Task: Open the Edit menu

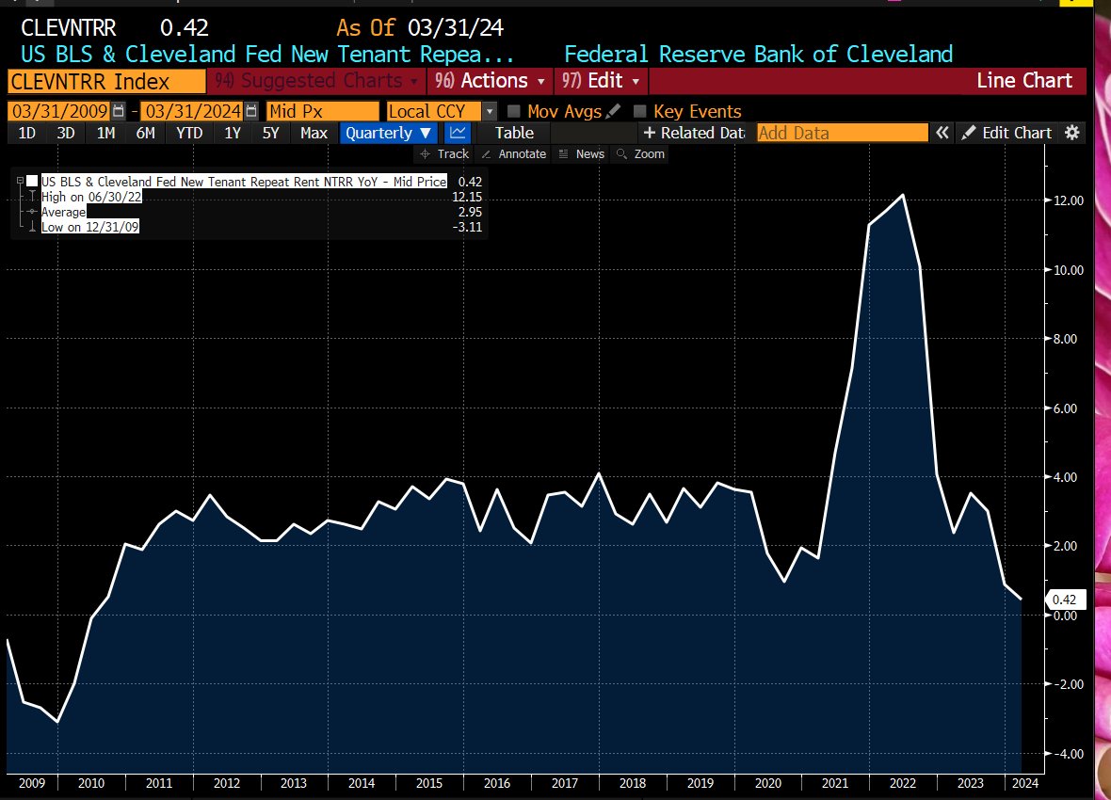Action: coord(602,81)
